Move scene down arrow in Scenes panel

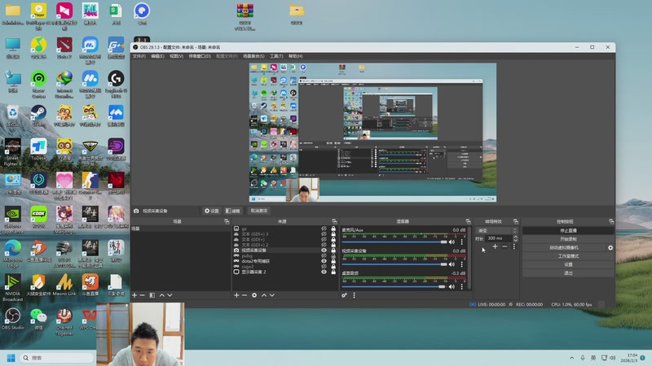tap(170, 295)
